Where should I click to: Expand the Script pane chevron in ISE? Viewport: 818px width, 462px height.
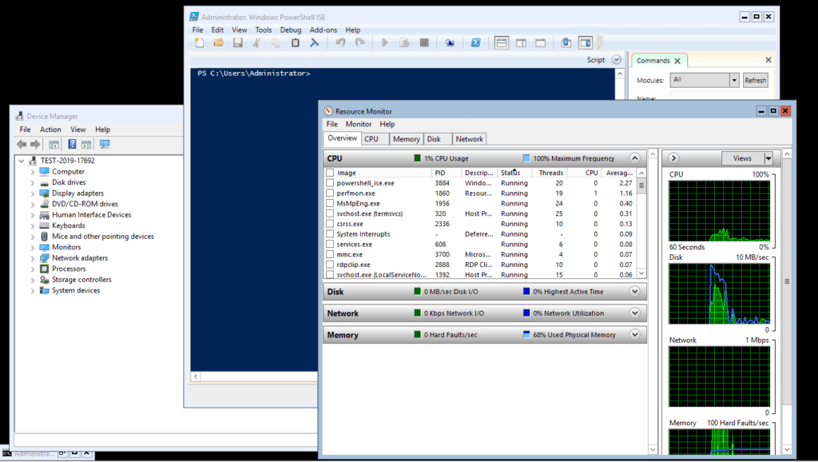point(616,60)
